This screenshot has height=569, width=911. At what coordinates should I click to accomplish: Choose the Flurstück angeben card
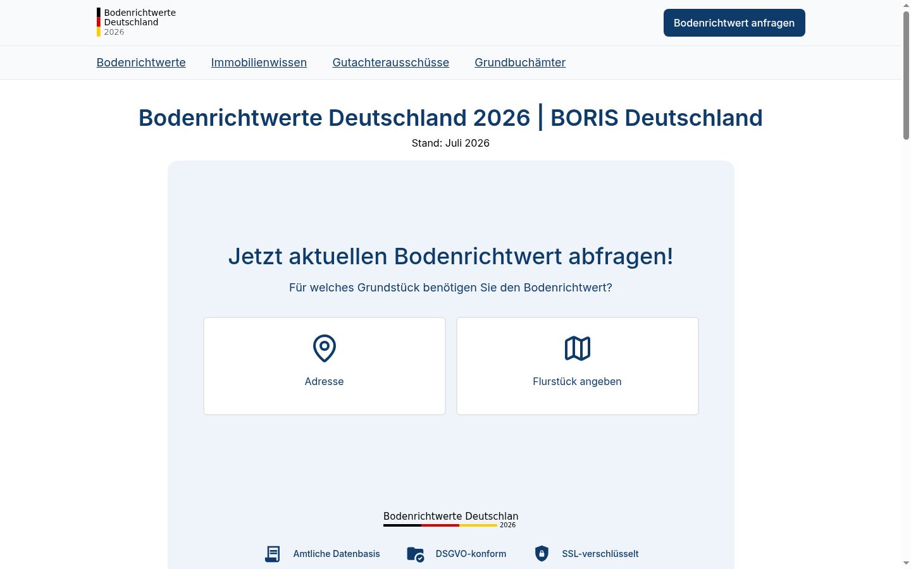pyautogui.click(x=578, y=366)
